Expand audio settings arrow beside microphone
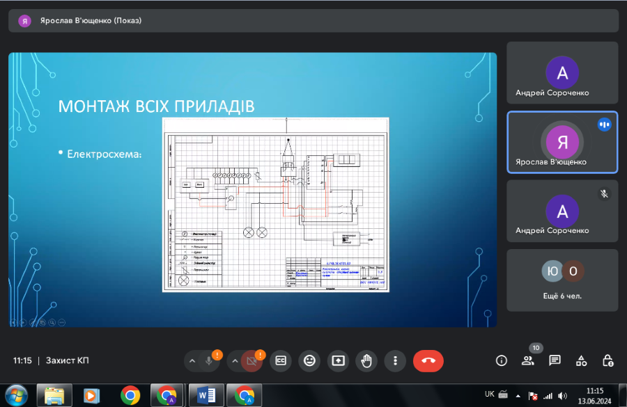 pyautogui.click(x=192, y=360)
